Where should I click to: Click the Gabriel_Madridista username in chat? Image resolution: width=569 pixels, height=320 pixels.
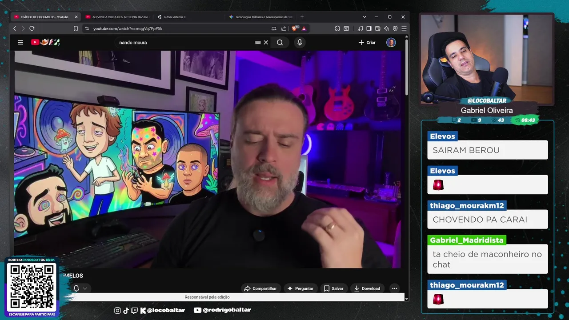point(467,240)
